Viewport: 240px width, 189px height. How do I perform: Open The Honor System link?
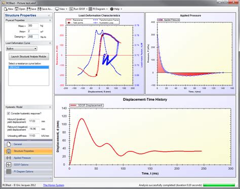click(x=54, y=185)
